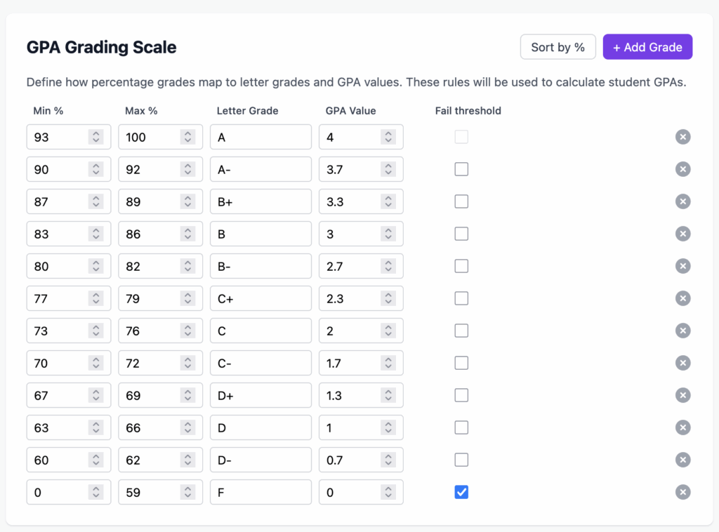This screenshot has width=719, height=532.
Task: Uncheck Fail threshold for F grade
Action: (461, 492)
